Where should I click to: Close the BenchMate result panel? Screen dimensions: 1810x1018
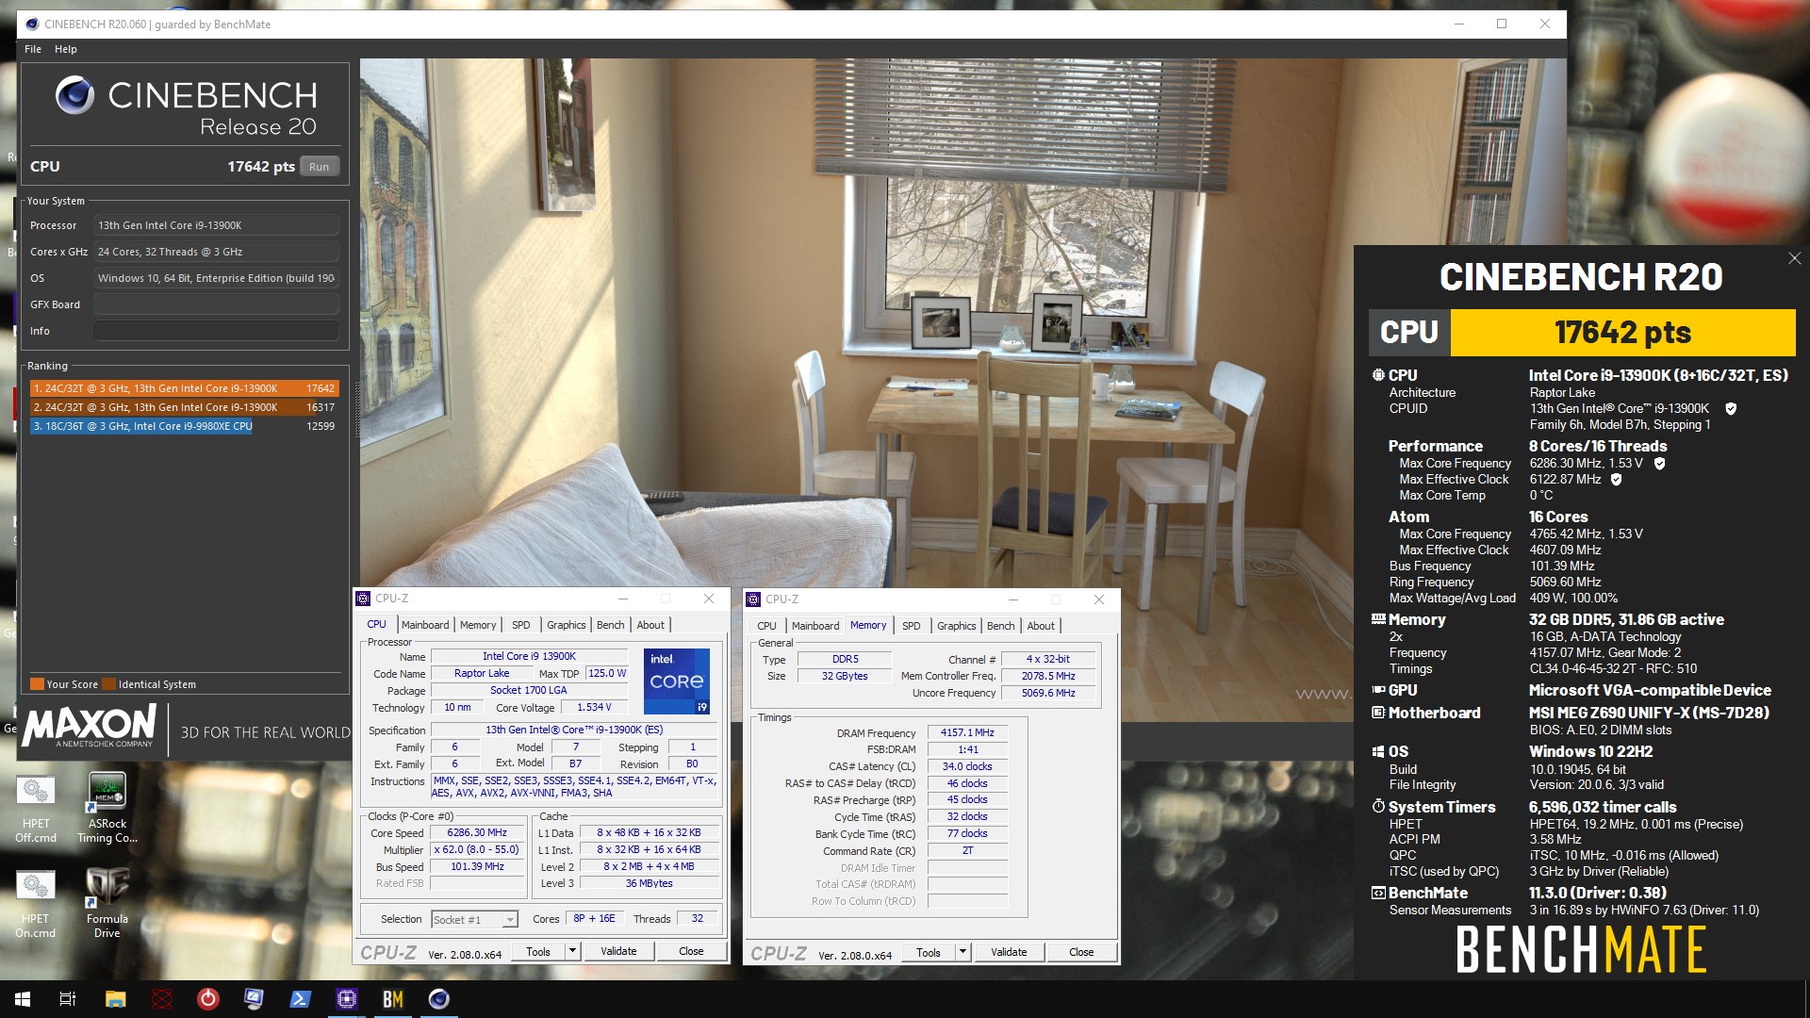point(1794,258)
